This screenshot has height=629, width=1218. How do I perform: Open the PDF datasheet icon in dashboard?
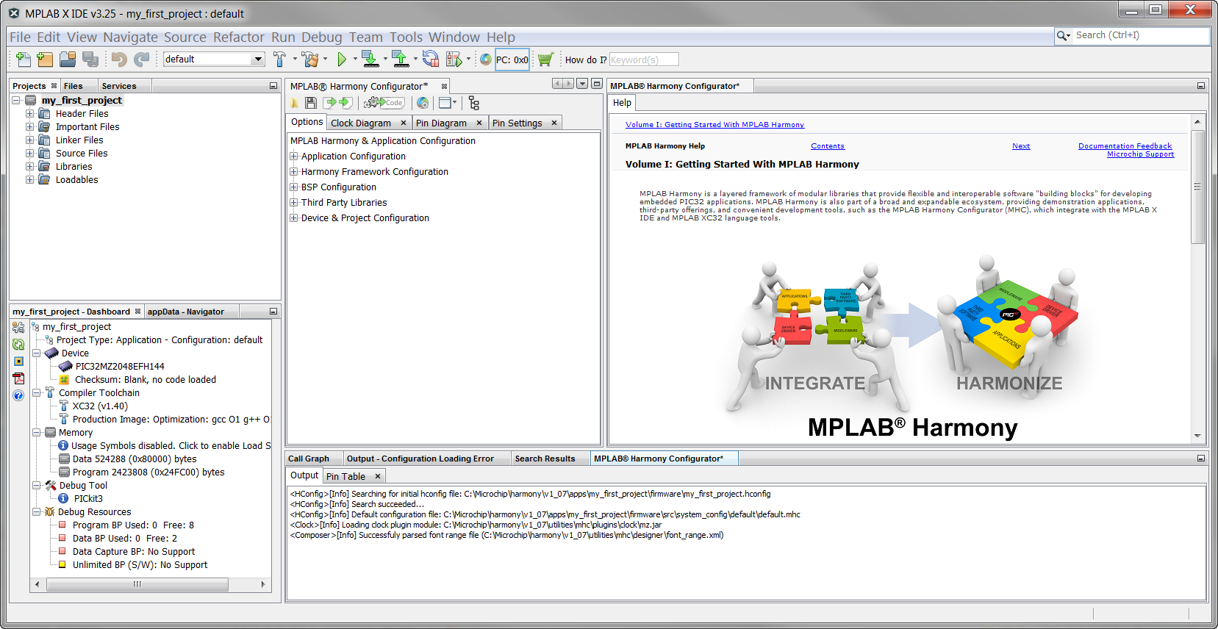pyautogui.click(x=18, y=378)
